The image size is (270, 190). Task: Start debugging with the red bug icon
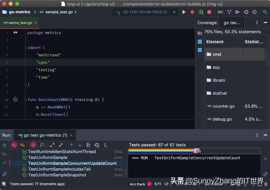[192, 12]
